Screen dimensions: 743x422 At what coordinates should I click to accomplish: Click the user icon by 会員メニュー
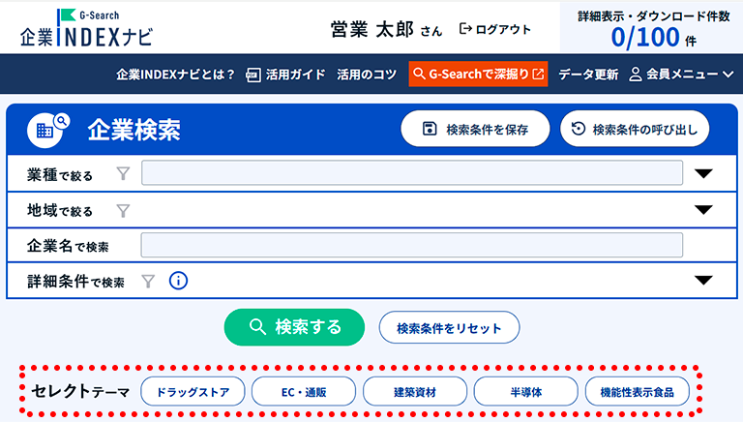click(x=636, y=75)
